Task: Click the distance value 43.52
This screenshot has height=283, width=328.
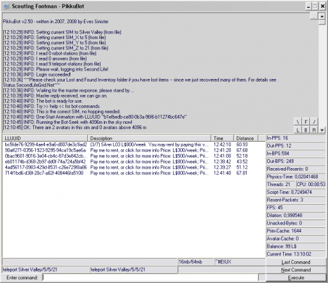Action: (242, 162)
